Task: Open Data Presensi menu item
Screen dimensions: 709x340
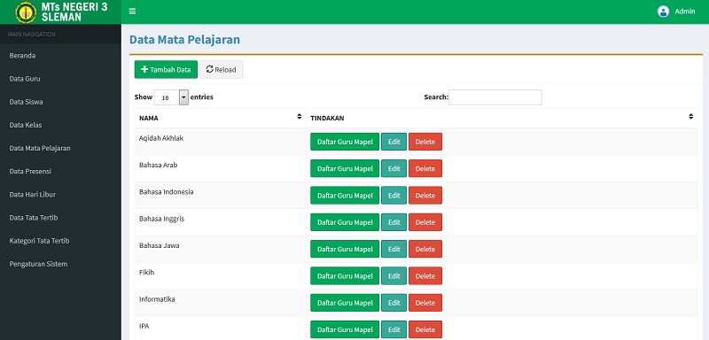Action: pos(30,171)
